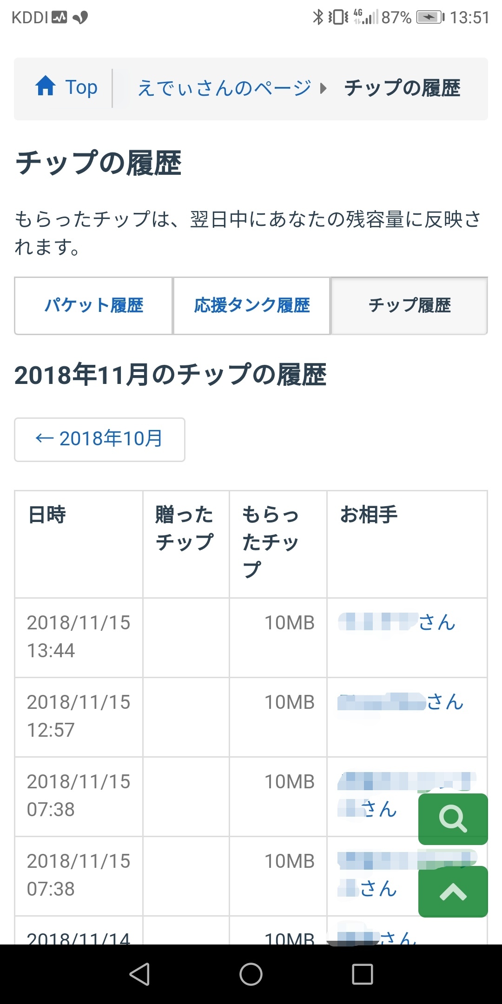The height and width of the screenshot is (1004, 502).
Task: Tap the Bluetooth icon in status bar
Action: [318, 18]
